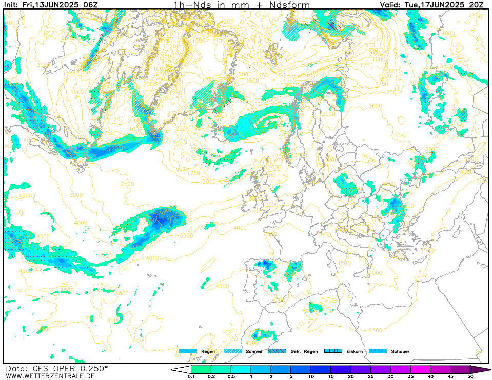This screenshot has width=492, height=380.
Task: Pick color bar segment between 40 and 45
Action: point(440,370)
